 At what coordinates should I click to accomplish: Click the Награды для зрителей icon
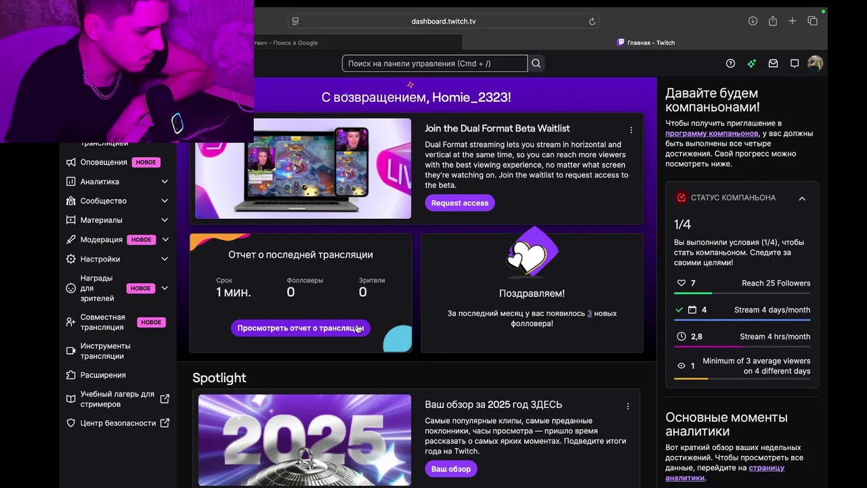click(x=70, y=288)
